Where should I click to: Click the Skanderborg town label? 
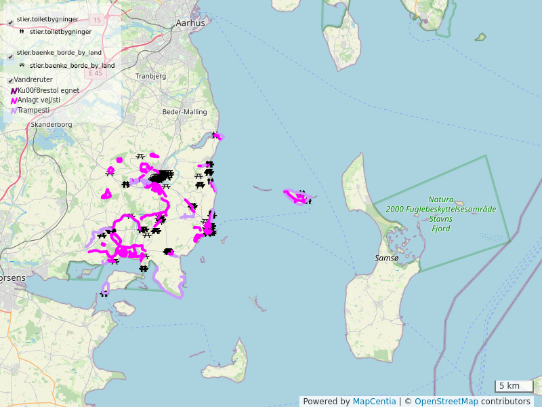51,125
